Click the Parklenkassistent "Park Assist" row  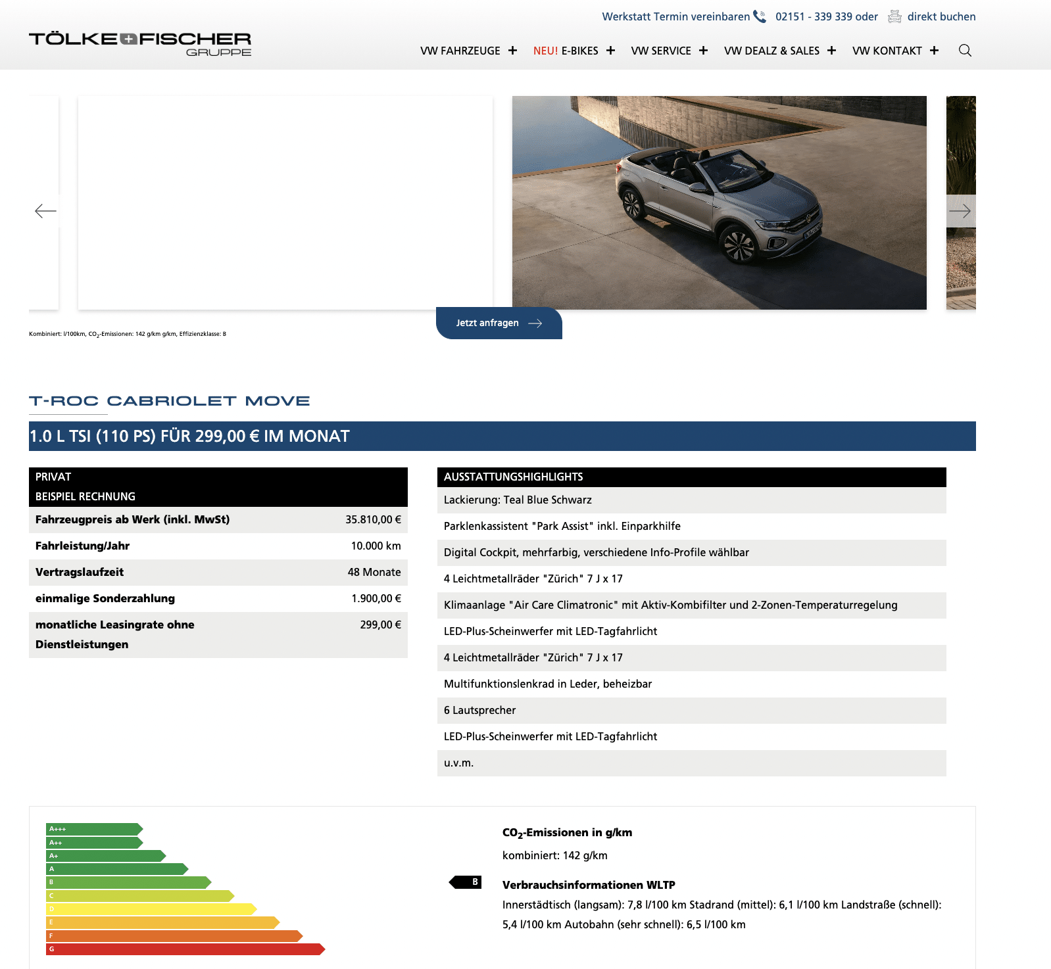[x=692, y=527]
